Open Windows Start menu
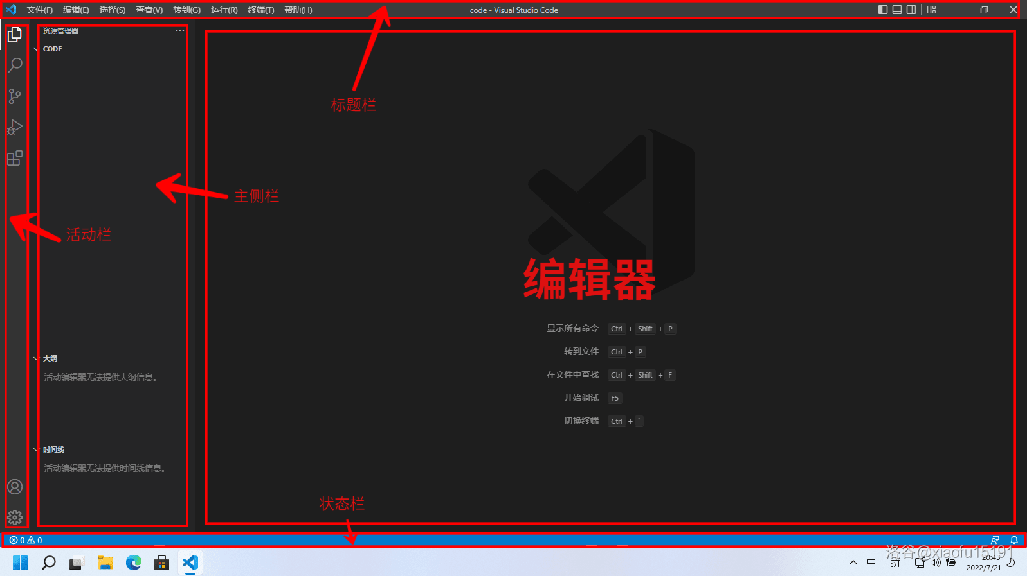Image resolution: width=1027 pixels, height=576 pixels. [21, 563]
